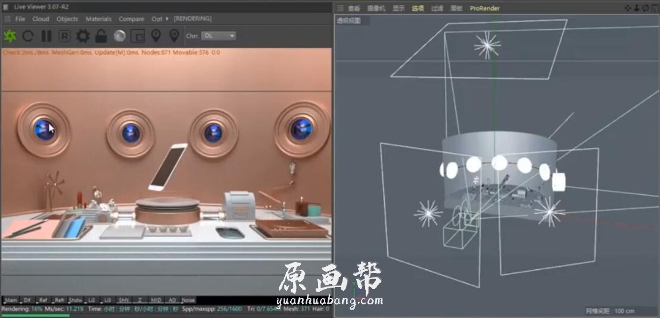
Task: Restart rendering with the circular refresh icon
Action: click(28, 36)
